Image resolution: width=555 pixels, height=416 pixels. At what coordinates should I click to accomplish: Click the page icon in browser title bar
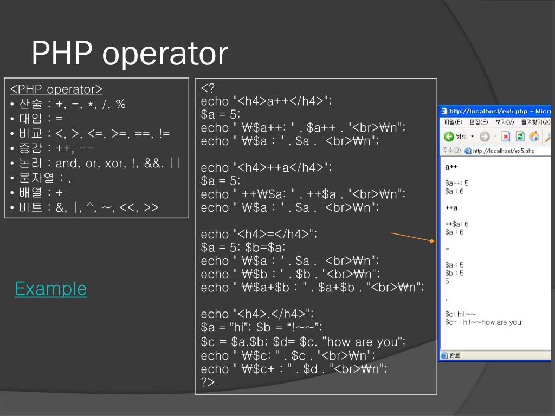pos(444,111)
